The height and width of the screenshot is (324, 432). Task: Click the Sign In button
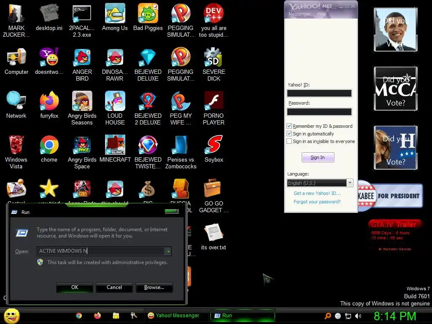[318, 157]
